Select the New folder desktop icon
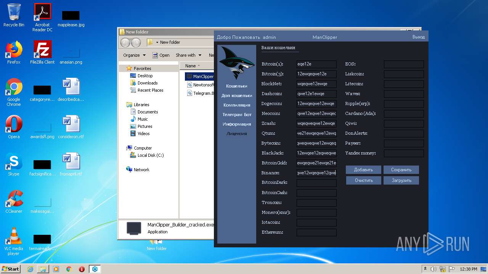488x274 pixels. click(157, 245)
